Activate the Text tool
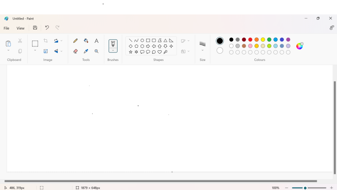 point(96,41)
